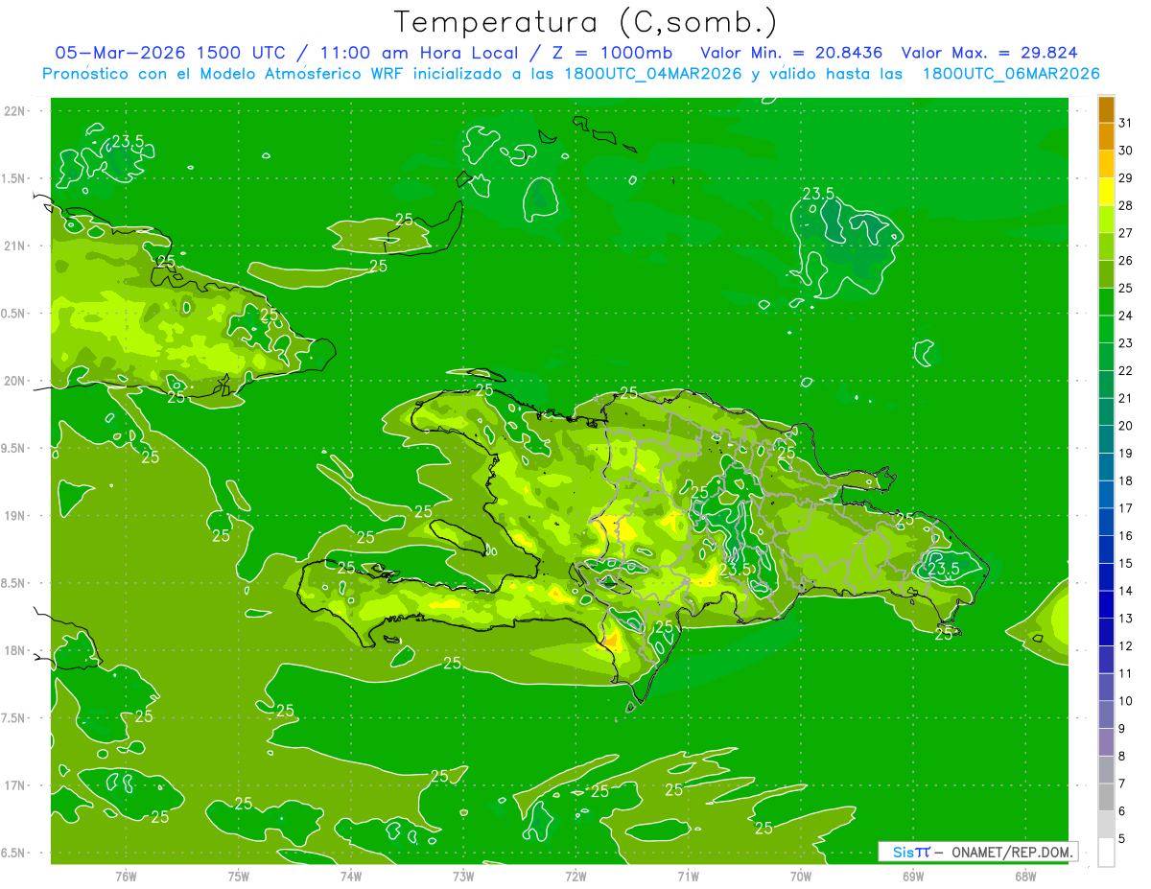Click the 5 label on the color scale
Viewport: 1151px width, 889px height.
click(x=1122, y=838)
